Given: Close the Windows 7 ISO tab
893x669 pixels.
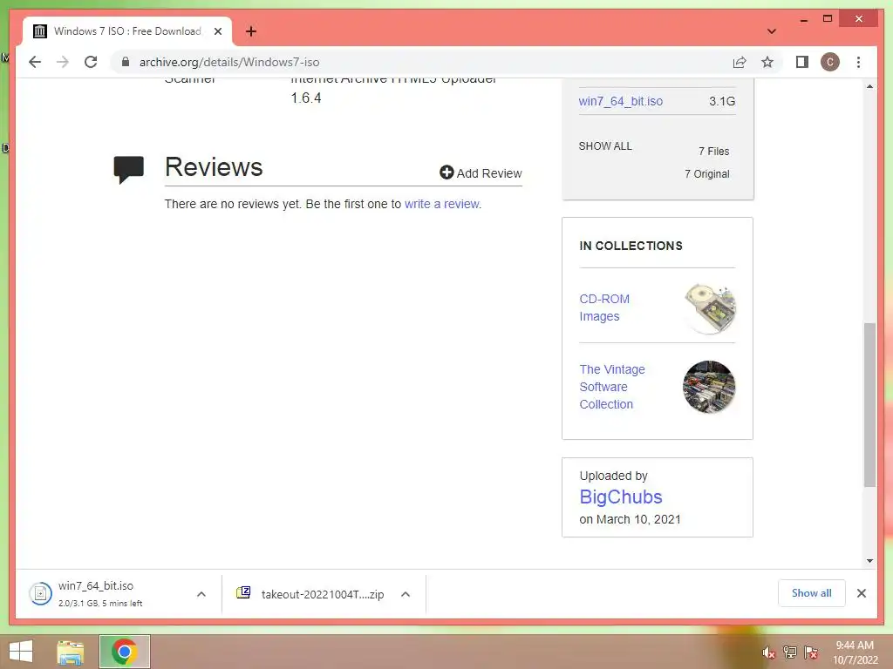Looking at the screenshot, I should tap(217, 31).
